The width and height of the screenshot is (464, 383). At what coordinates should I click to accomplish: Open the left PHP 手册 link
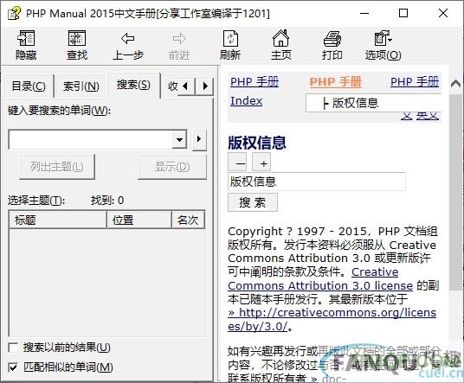point(255,82)
